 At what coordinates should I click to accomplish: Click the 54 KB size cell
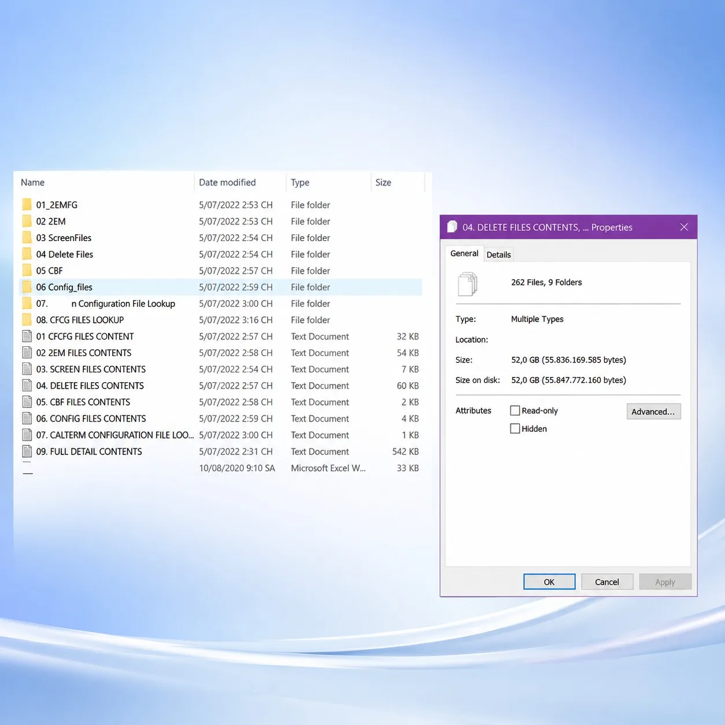click(x=408, y=353)
